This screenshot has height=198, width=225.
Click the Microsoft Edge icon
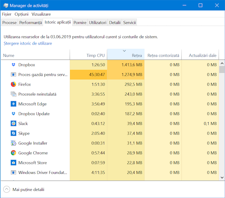point(13,104)
